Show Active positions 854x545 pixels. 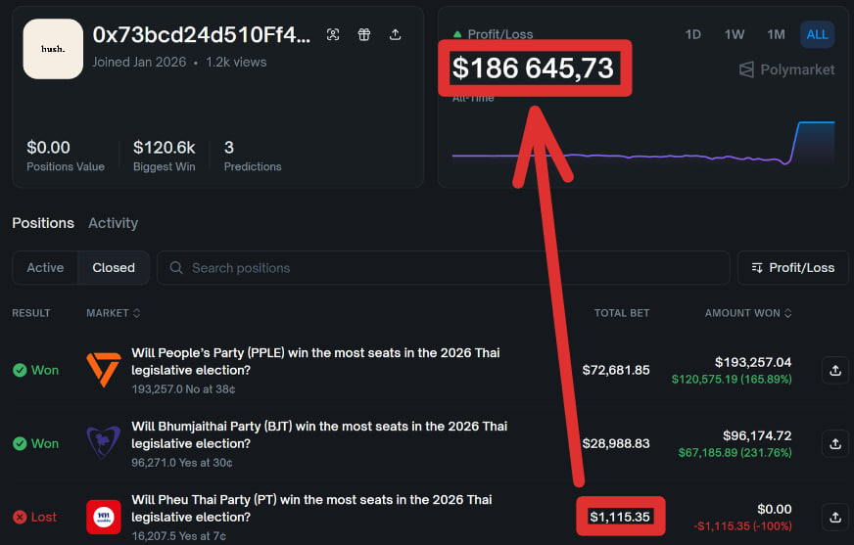(45, 267)
